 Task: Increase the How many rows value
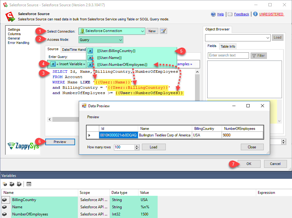coord(137,146)
